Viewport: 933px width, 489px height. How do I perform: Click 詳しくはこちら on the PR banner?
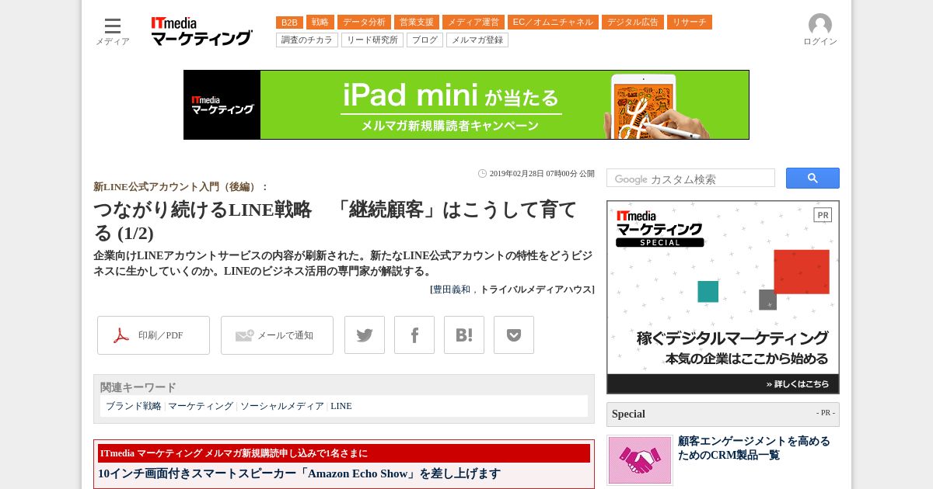(797, 384)
